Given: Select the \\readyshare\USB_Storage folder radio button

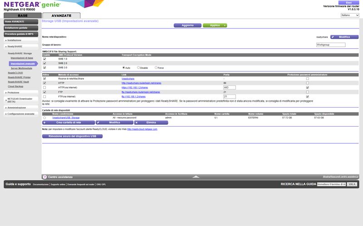Looking at the screenshot, I should pyautogui.click(x=44, y=118).
